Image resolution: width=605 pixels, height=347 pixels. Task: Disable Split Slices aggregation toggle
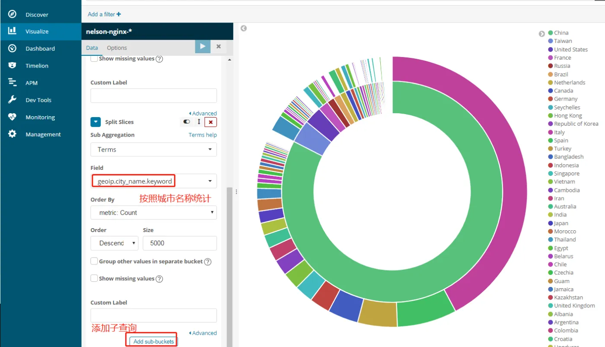coord(187,122)
